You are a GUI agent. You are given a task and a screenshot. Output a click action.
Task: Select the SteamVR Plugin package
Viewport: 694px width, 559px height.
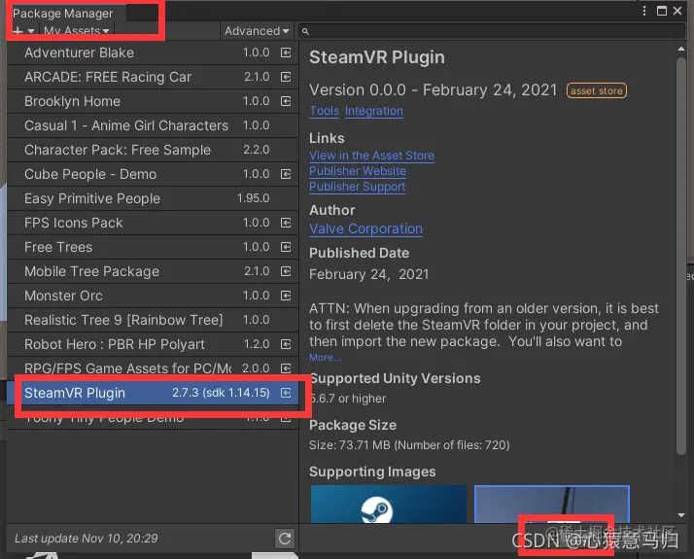[153, 393]
